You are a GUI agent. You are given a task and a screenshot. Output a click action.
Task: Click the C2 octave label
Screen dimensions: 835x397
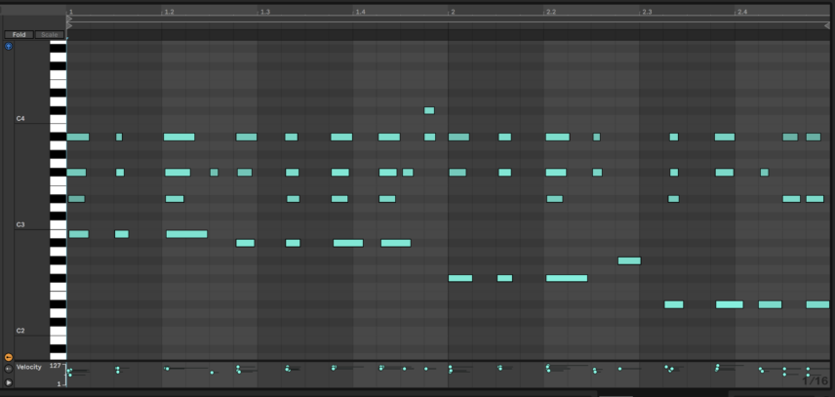pyautogui.click(x=20, y=331)
